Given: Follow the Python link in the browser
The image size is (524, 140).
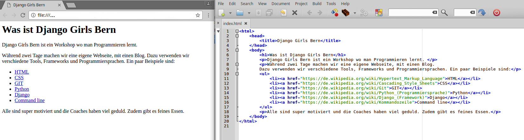Looking at the screenshot, I should pyautogui.click(x=22, y=89).
